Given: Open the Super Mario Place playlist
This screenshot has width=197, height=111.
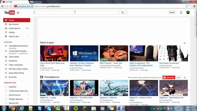Looking at the screenshot, I should (17, 73).
